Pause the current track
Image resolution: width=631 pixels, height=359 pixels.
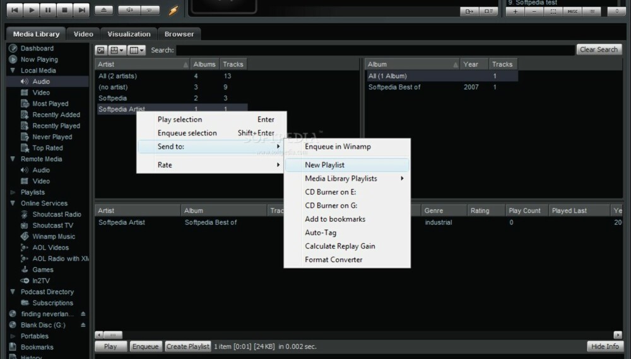pos(48,10)
